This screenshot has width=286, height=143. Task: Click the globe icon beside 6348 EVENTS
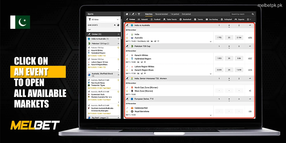tap(118, 25)
